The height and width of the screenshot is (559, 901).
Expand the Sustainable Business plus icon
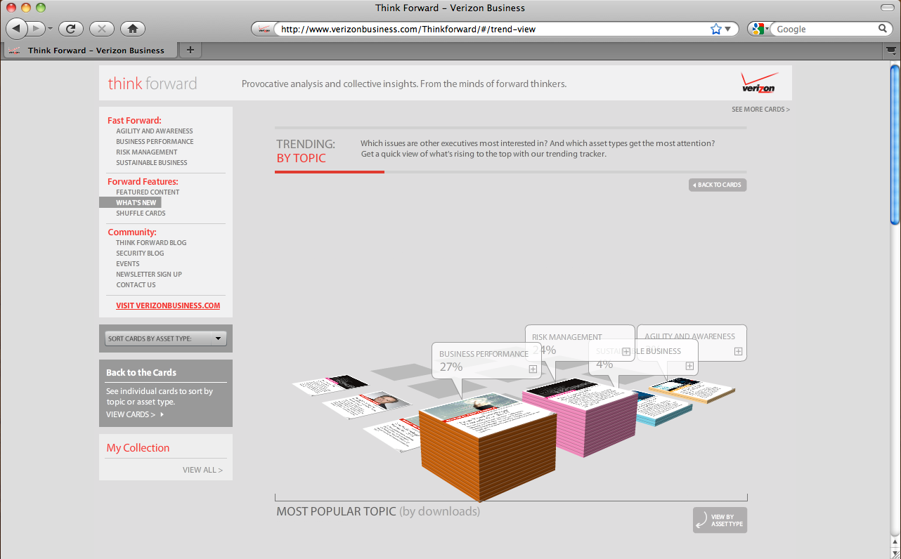pyautogui.click(x=689, y=366)
